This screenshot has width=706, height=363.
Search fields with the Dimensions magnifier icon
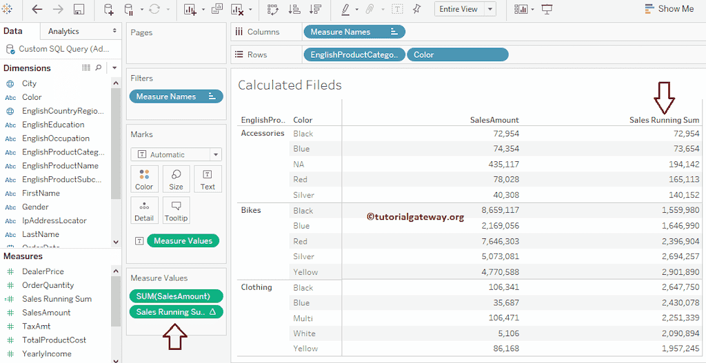[98, 68]
